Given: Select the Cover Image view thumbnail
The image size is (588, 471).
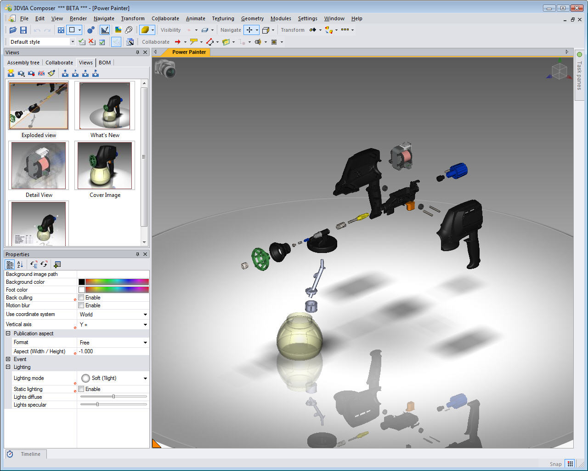Looking at the screenshot, I should (x=105, y=166).
